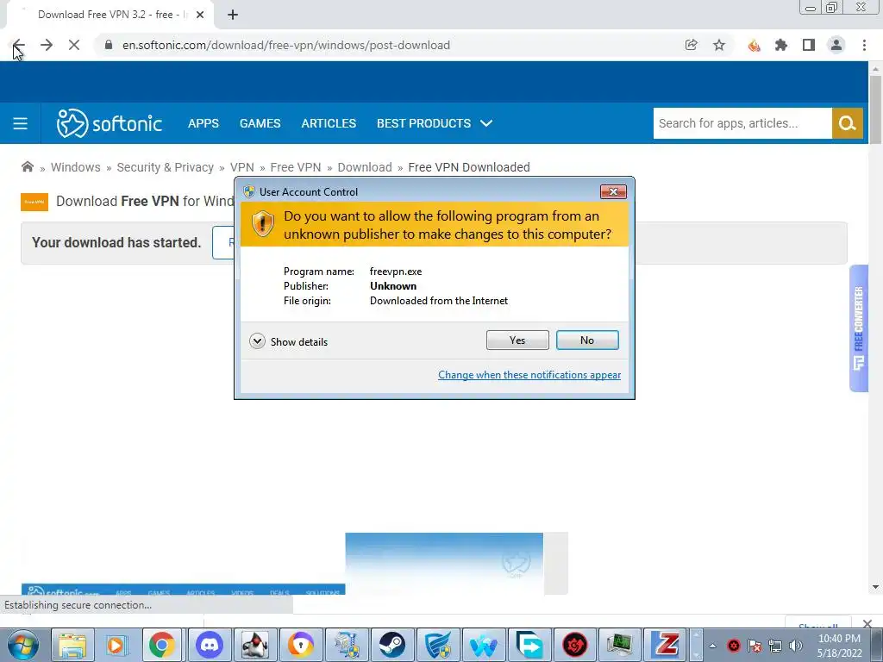
Task: Open the flame extension icon in toolbar
Action: coord(754,45)
